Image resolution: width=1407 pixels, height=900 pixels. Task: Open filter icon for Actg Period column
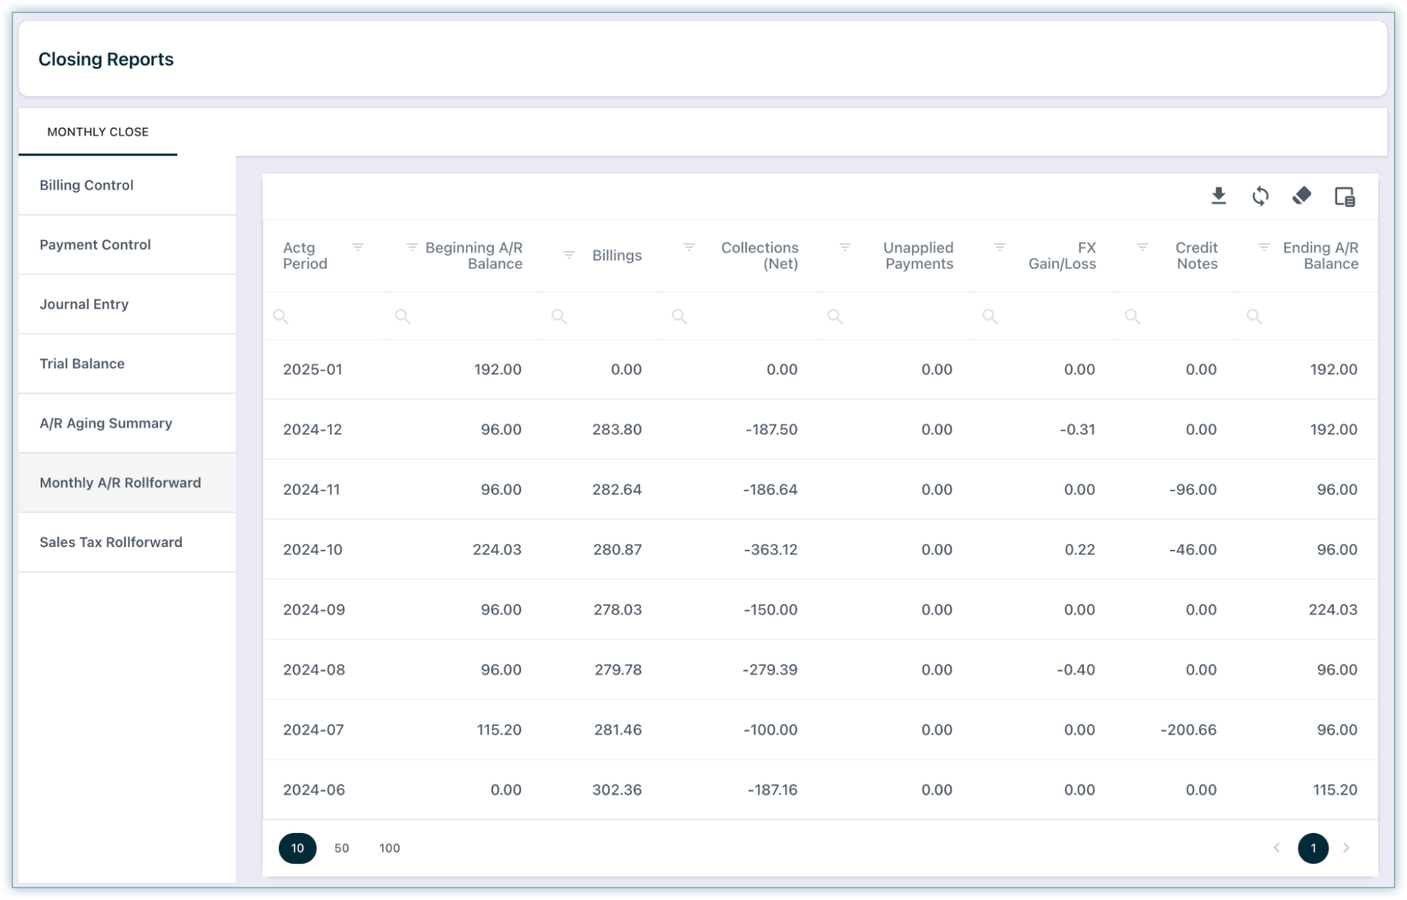click(358, 247)
